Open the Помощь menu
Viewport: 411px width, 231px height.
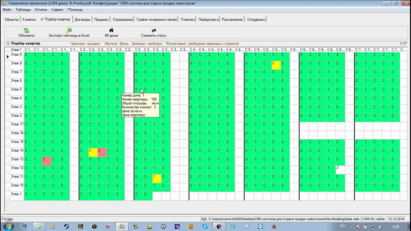(75, 10)
